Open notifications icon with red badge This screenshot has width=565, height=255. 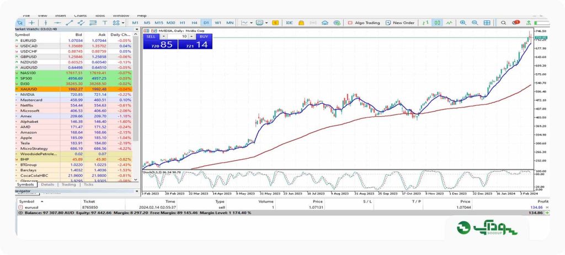tap(516, 23)
